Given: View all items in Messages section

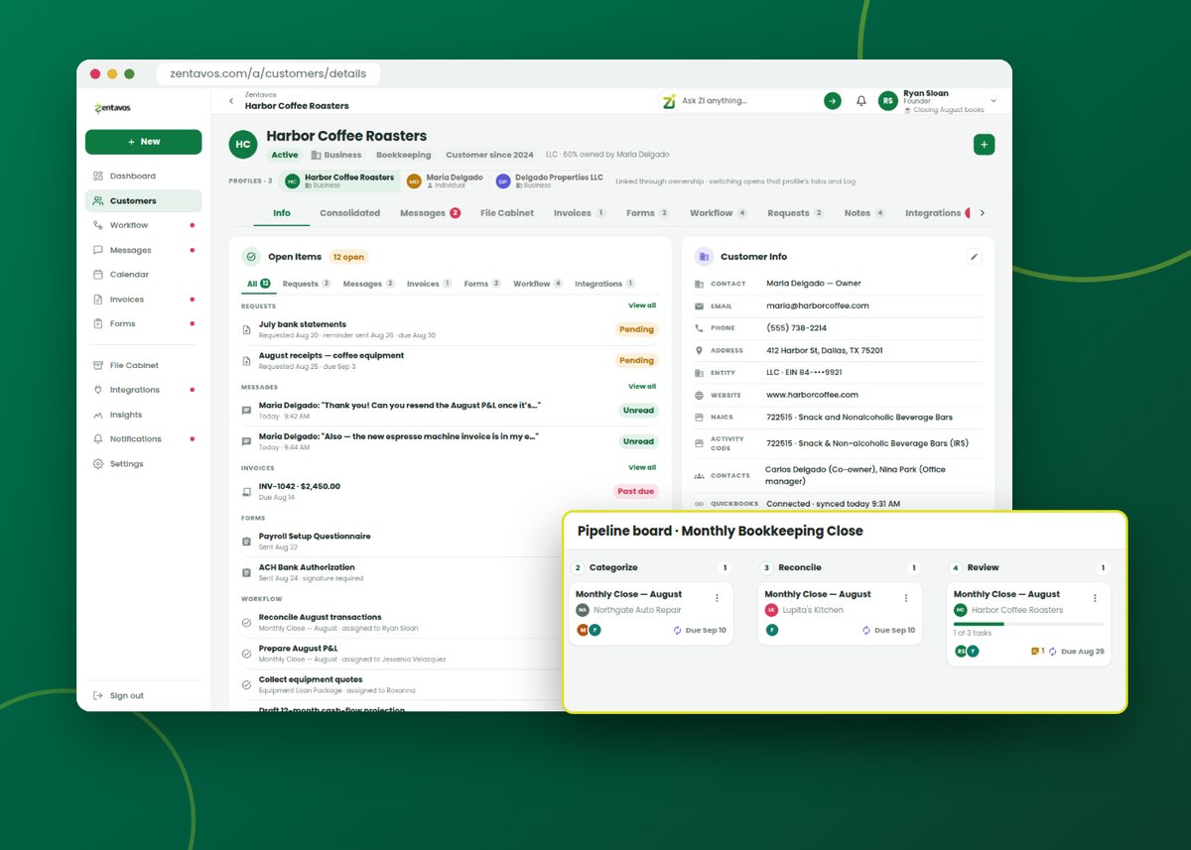Looking at the screenshot, I should pos(642,387).
